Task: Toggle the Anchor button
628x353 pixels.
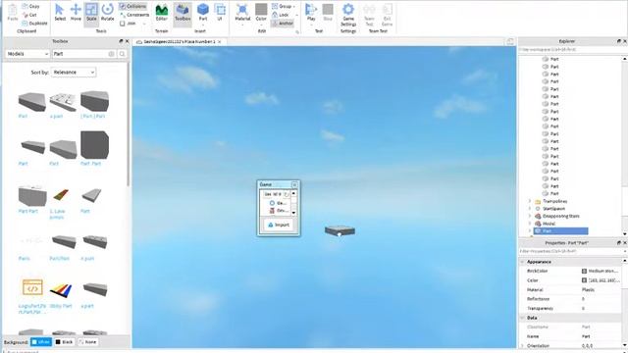Action: coord(283,24)
